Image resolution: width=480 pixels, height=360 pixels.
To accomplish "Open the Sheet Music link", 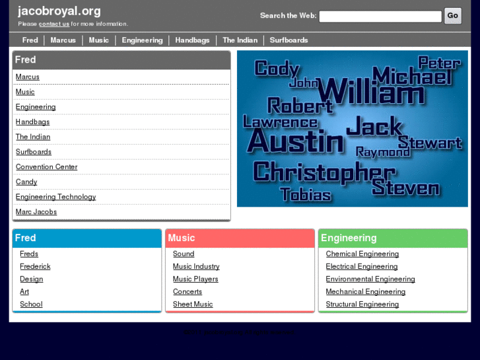I will click(x=193, y=305).
